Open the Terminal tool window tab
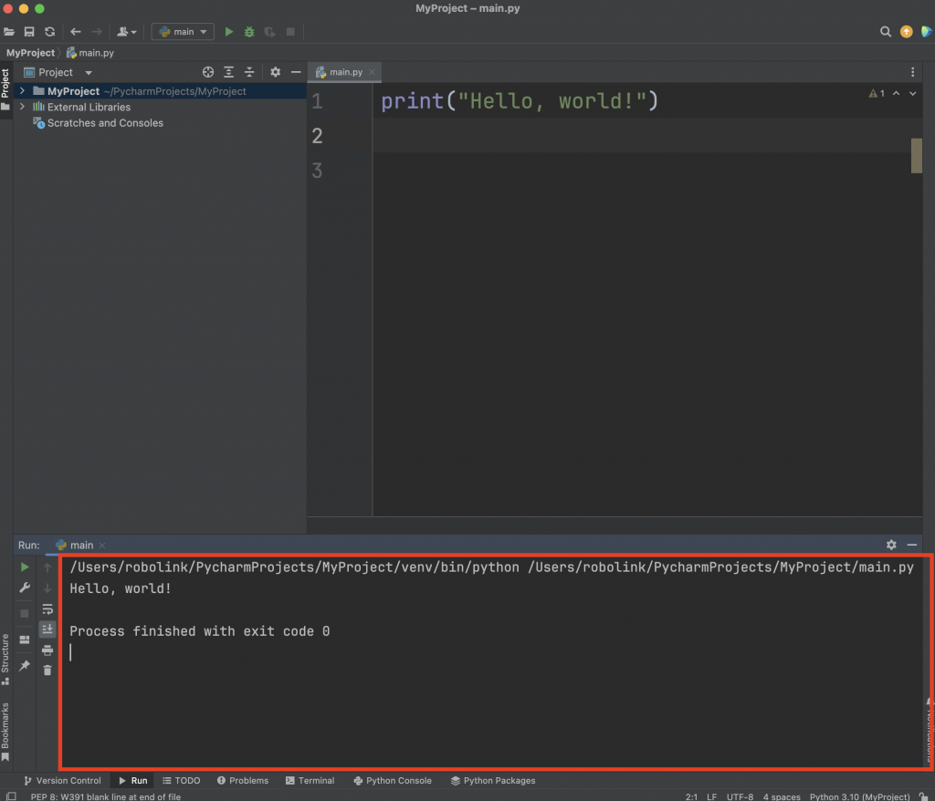 click(310, 781)
